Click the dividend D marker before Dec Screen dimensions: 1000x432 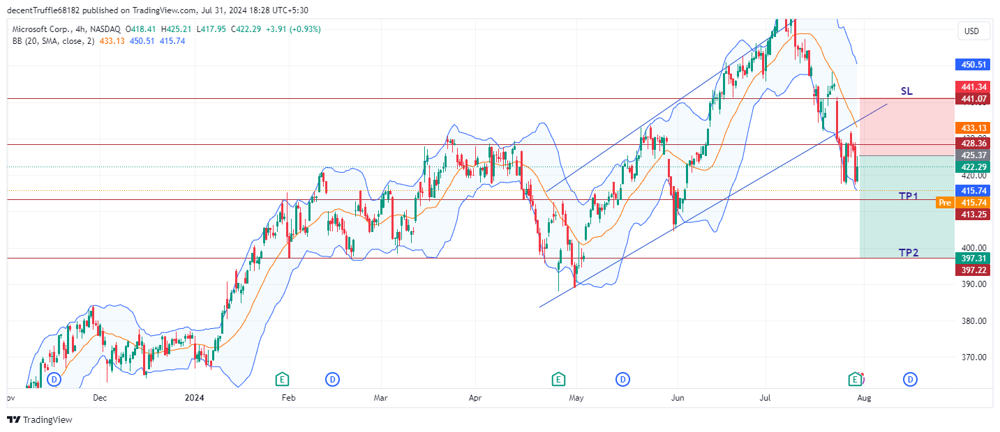click(54, 379)
